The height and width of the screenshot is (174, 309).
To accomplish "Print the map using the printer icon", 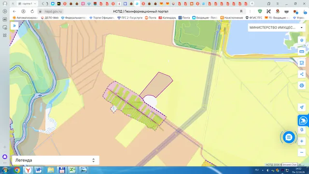I will tap(301, 86).
